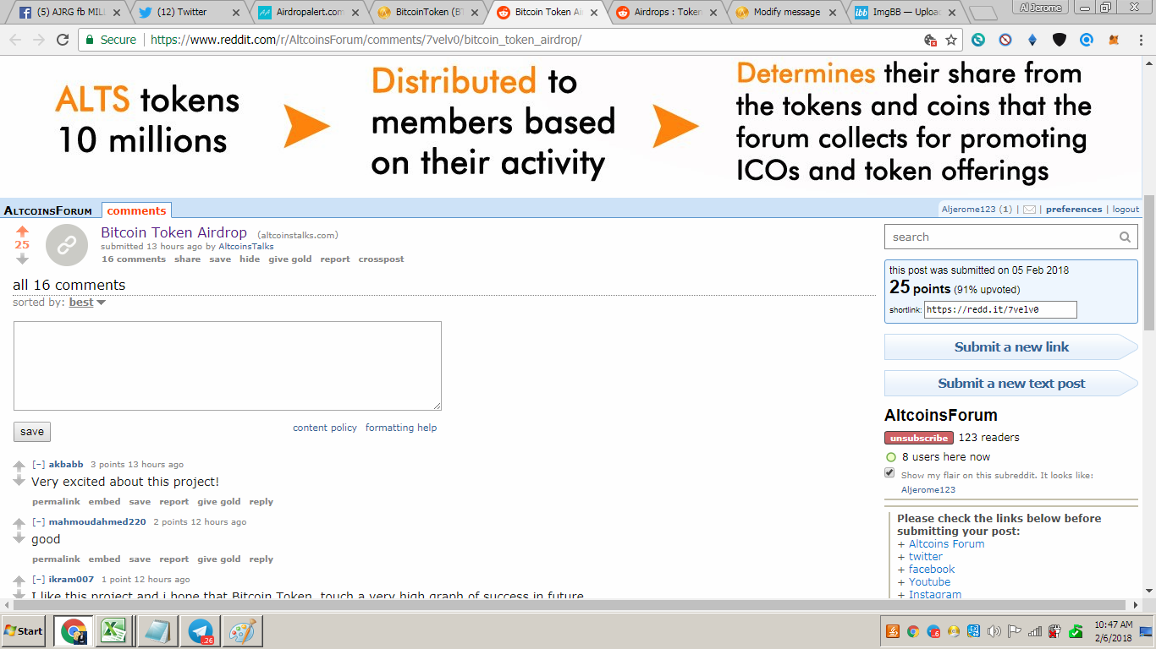Open the Altcoins Forum sidebar link
1156x649 pixels.
click(947, 544)
